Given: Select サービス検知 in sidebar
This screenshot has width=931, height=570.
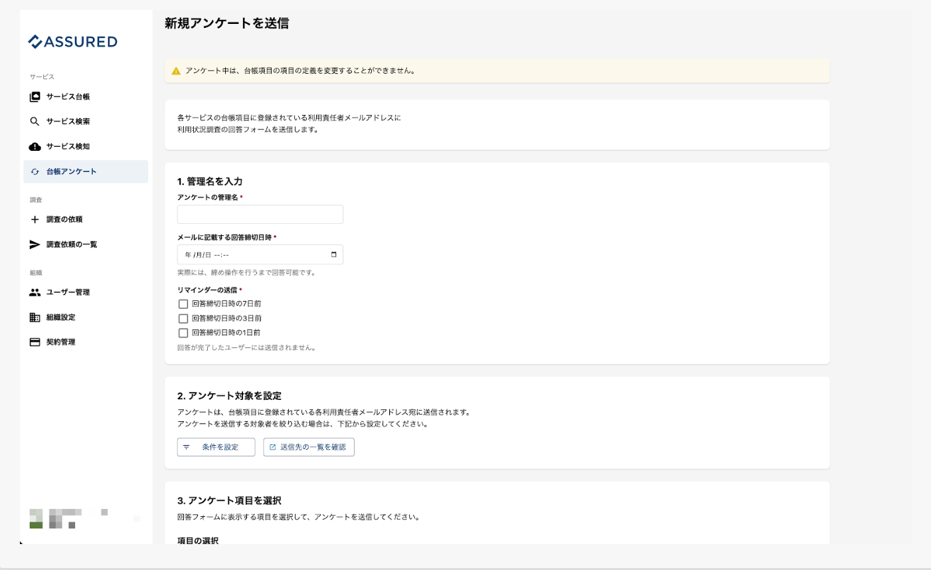Looking at the screenshot, I should (x=86, y=147).
